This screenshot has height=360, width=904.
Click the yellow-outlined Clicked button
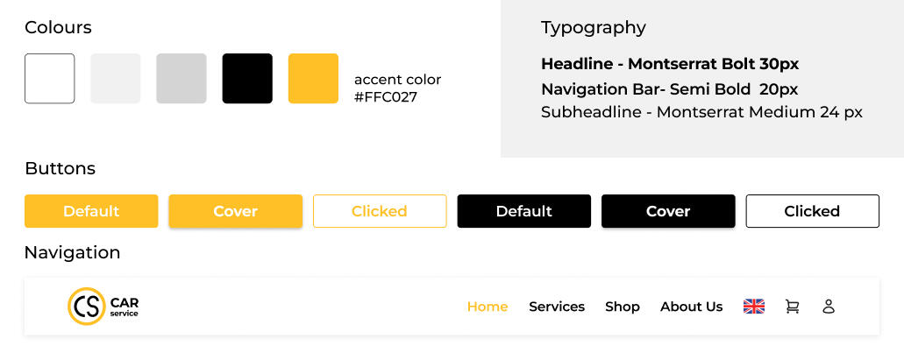[380, 211]
